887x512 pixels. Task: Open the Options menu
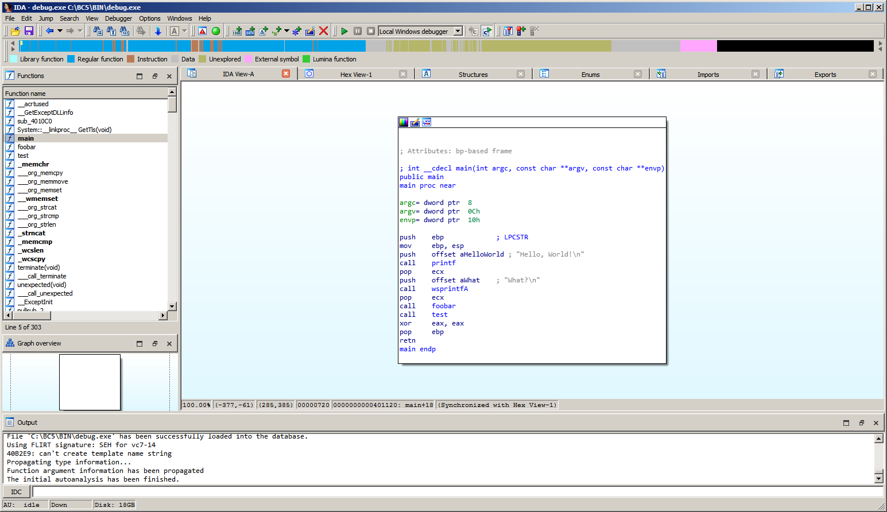(x=150, y=18)
